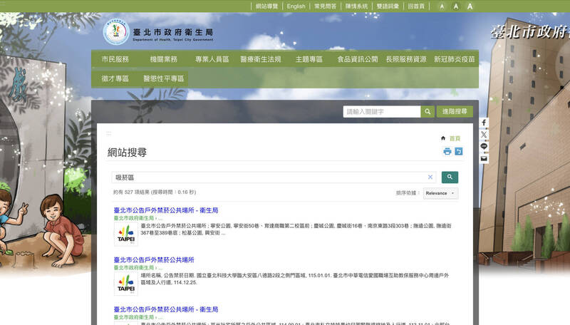This screenshot has width=570, height=325.
Task: Share page via LINE icon
Action: tap(484, 146)
